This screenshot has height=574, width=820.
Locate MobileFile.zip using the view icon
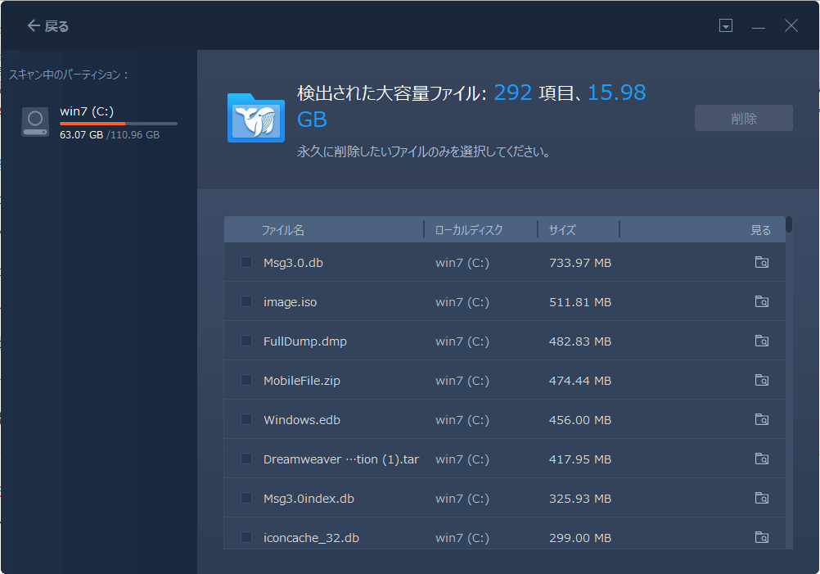pos(761,381)
